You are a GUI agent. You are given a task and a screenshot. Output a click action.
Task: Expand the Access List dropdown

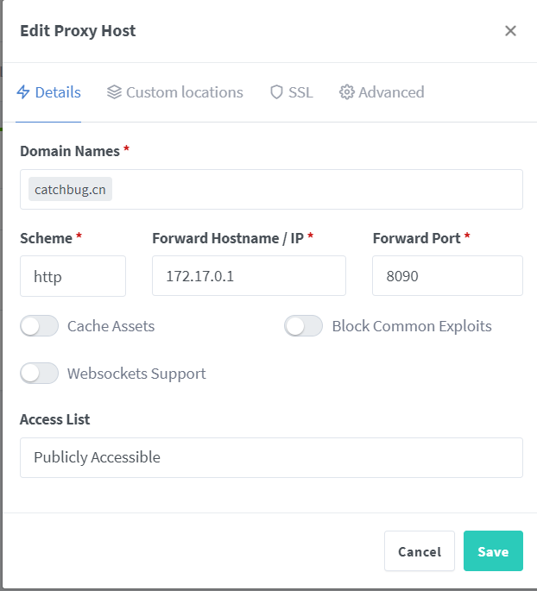271,457
